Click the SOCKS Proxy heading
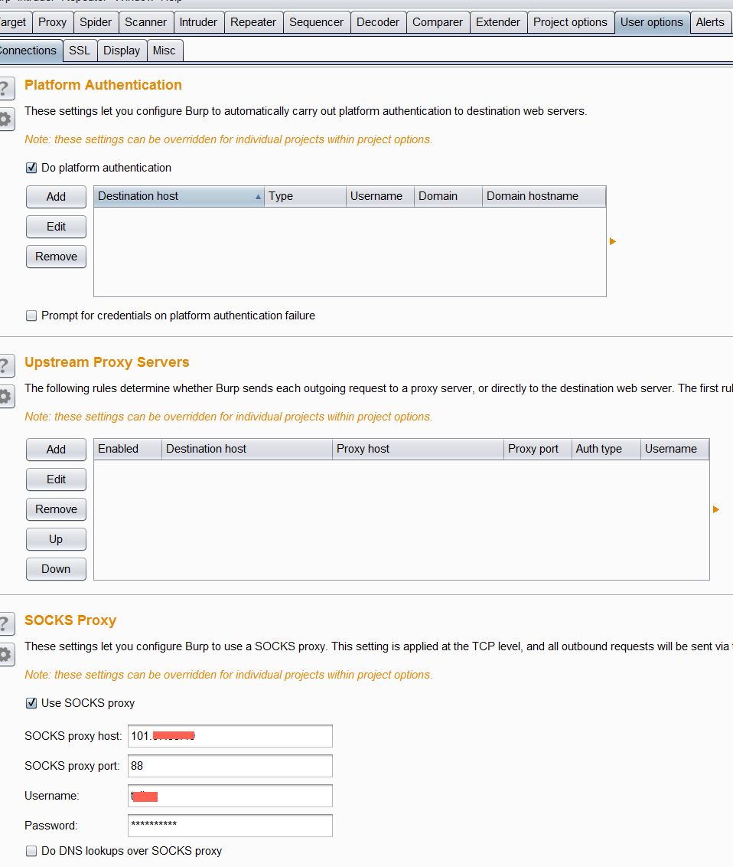The image size is (733, 867). (70, 620)
